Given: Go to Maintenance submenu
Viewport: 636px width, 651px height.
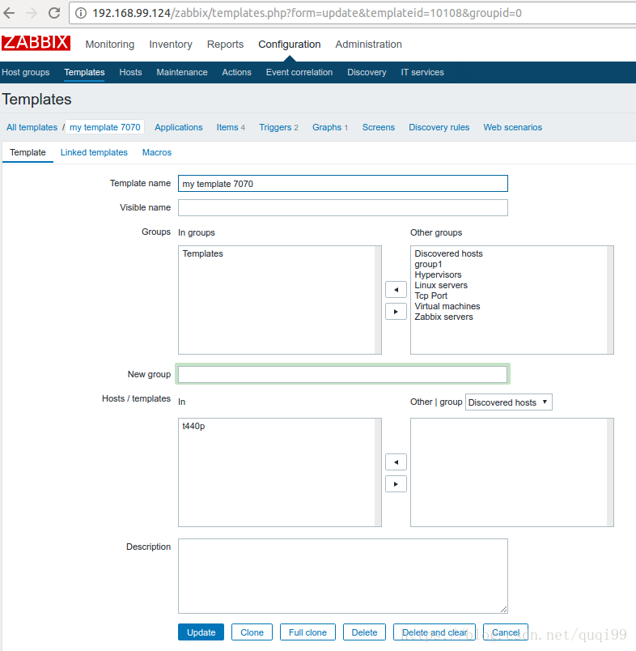Looking at the screenshot, I should [x=182, y=72].
